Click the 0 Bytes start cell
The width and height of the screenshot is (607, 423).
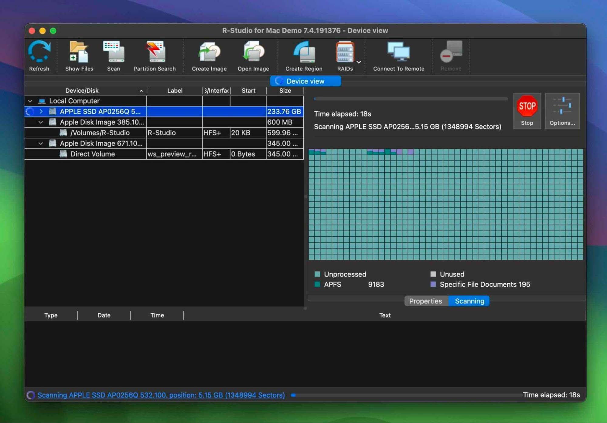point(248,154)
